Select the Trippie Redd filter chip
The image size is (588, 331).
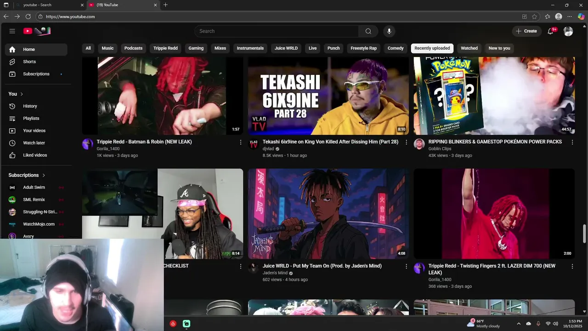(165, 48)
